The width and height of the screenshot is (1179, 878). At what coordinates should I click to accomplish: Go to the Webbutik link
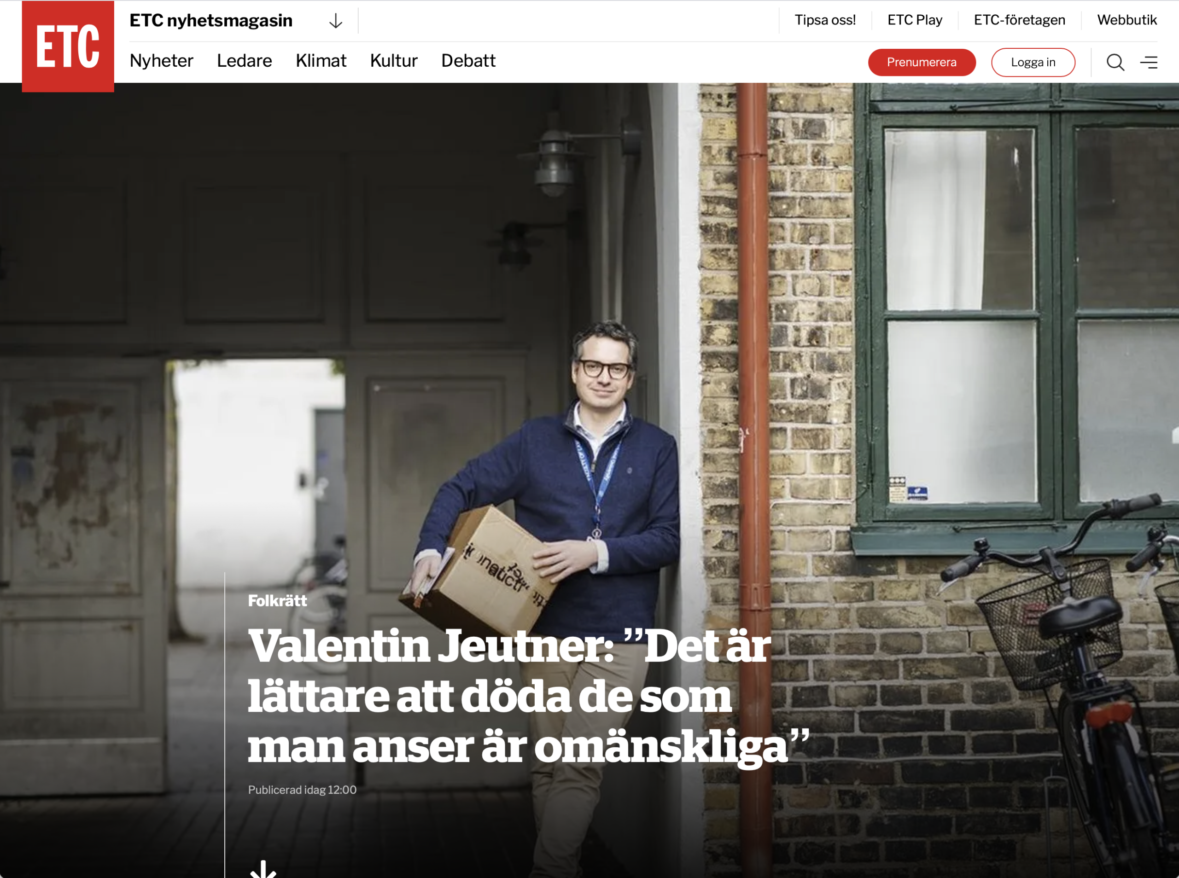click(1127, 20)
